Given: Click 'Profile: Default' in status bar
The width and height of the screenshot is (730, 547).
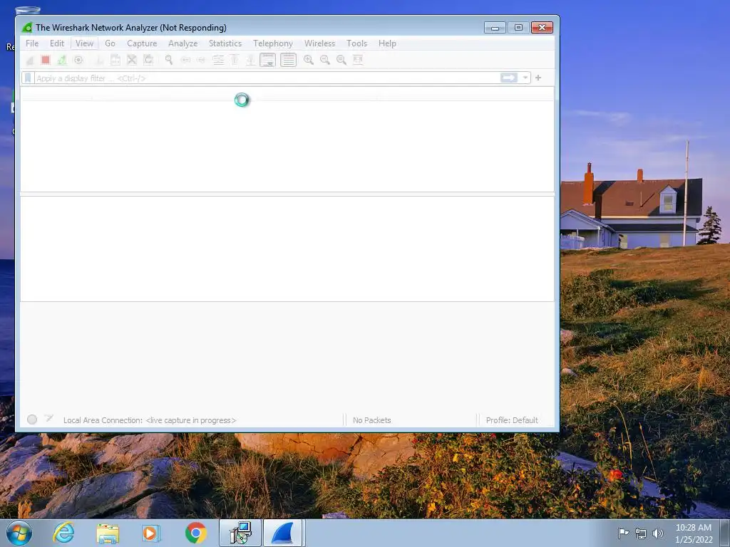Looking at the screenshot, I should point(512,420).
